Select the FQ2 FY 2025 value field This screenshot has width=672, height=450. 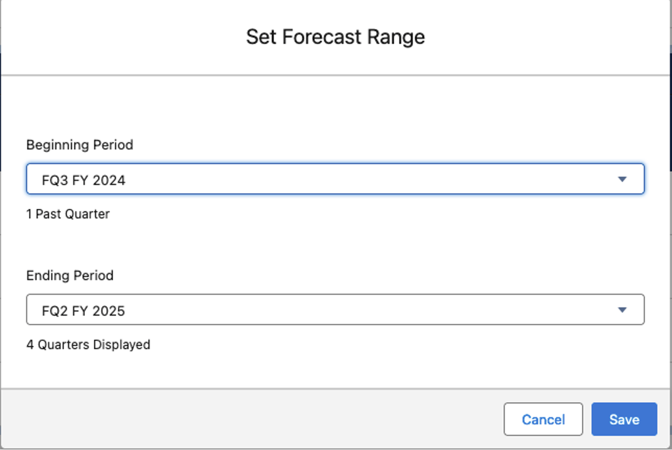pyautogui.click(x=335, y=310)
